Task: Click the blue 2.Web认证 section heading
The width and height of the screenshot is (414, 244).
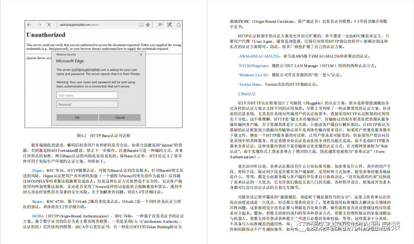Action: (247, 94)
